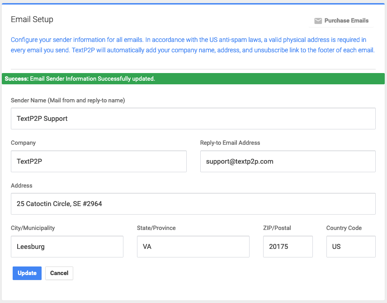Screen dimensions: 387x303
Task: Click the Address field label
Action: point(21,185)
